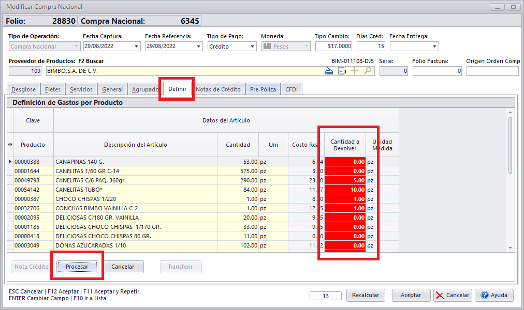Switch to the Desglose tab
The width and height of the screenshot is (524, 310).
pos(23,89)
